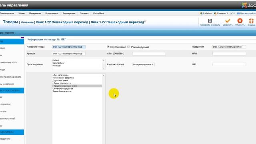
Task: Click the 0 Visitors status text
Action: 207,13
